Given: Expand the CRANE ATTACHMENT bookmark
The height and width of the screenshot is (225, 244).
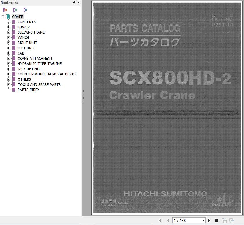Looking at the screenshot, I should pos(8,58).
